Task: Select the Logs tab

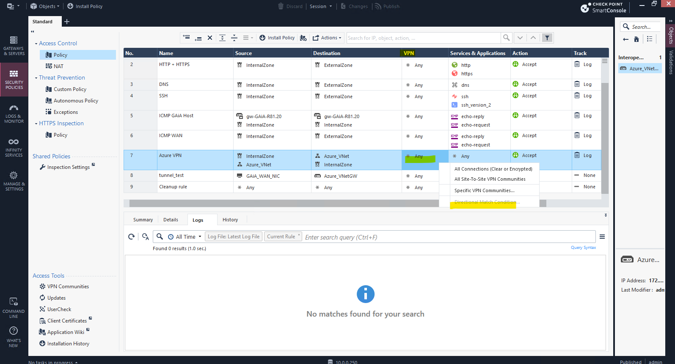Action: click(198, 220)
